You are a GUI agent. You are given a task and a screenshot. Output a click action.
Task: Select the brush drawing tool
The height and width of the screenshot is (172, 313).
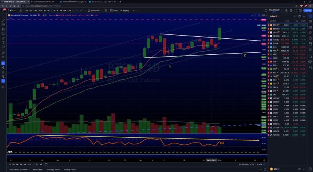3,38
